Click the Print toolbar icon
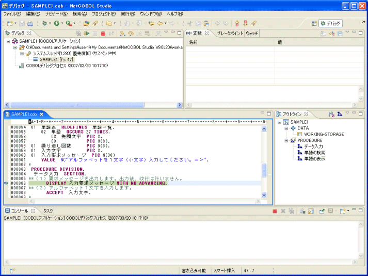This screenshot has width=368, height=276. coord(30,23)
